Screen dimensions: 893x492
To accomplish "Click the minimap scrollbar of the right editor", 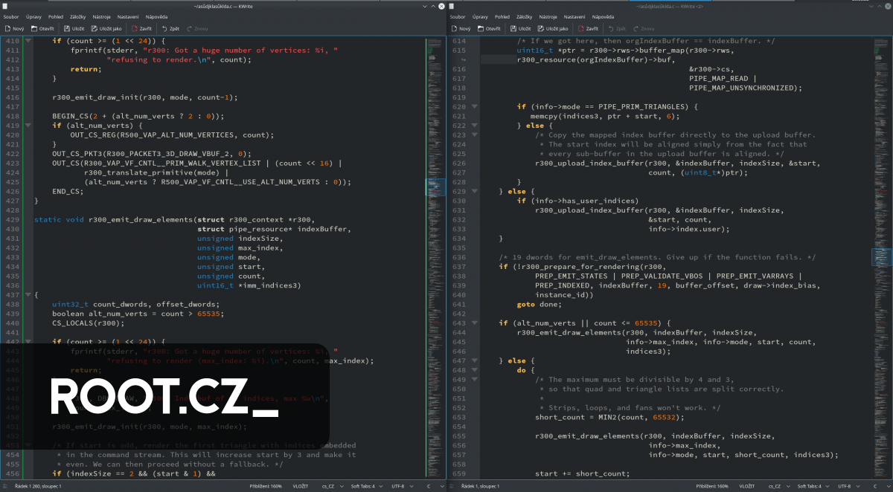I will pos(881,256).
